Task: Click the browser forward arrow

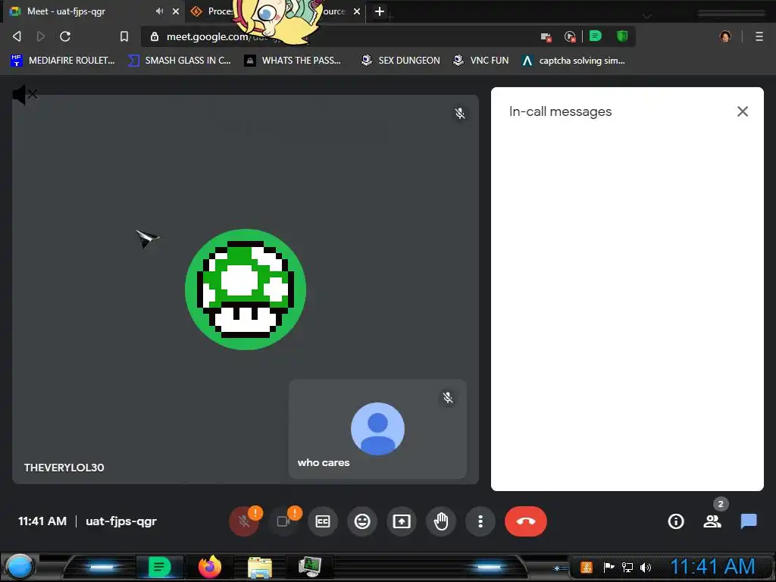Action: pos(41,36)
